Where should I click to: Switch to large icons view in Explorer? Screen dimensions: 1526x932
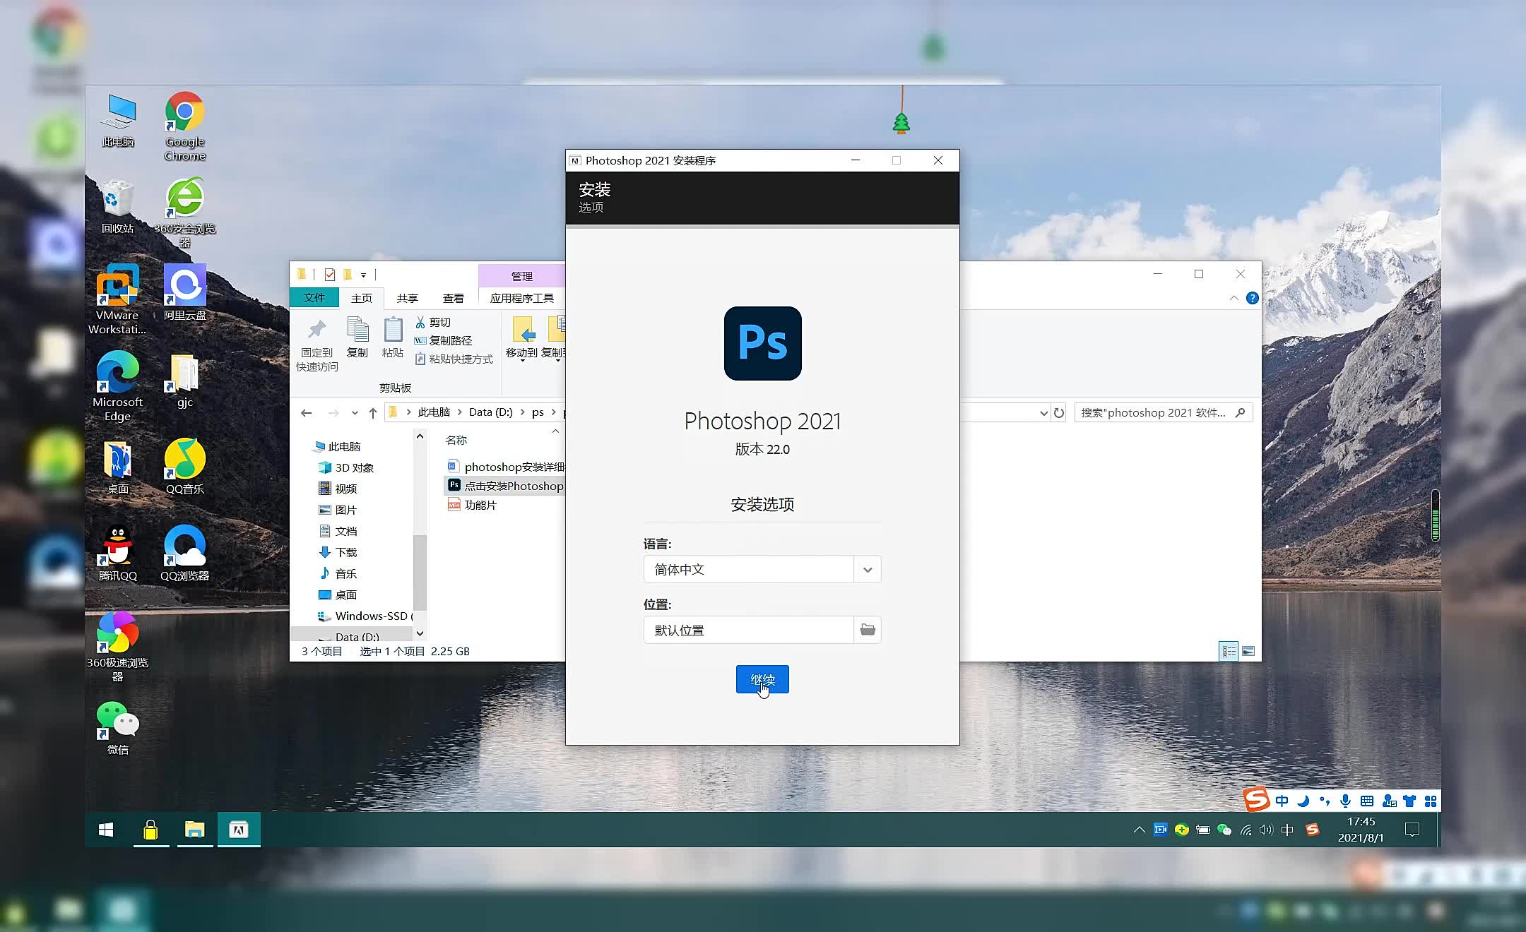pyautogui.click(x=1248, y=651)
